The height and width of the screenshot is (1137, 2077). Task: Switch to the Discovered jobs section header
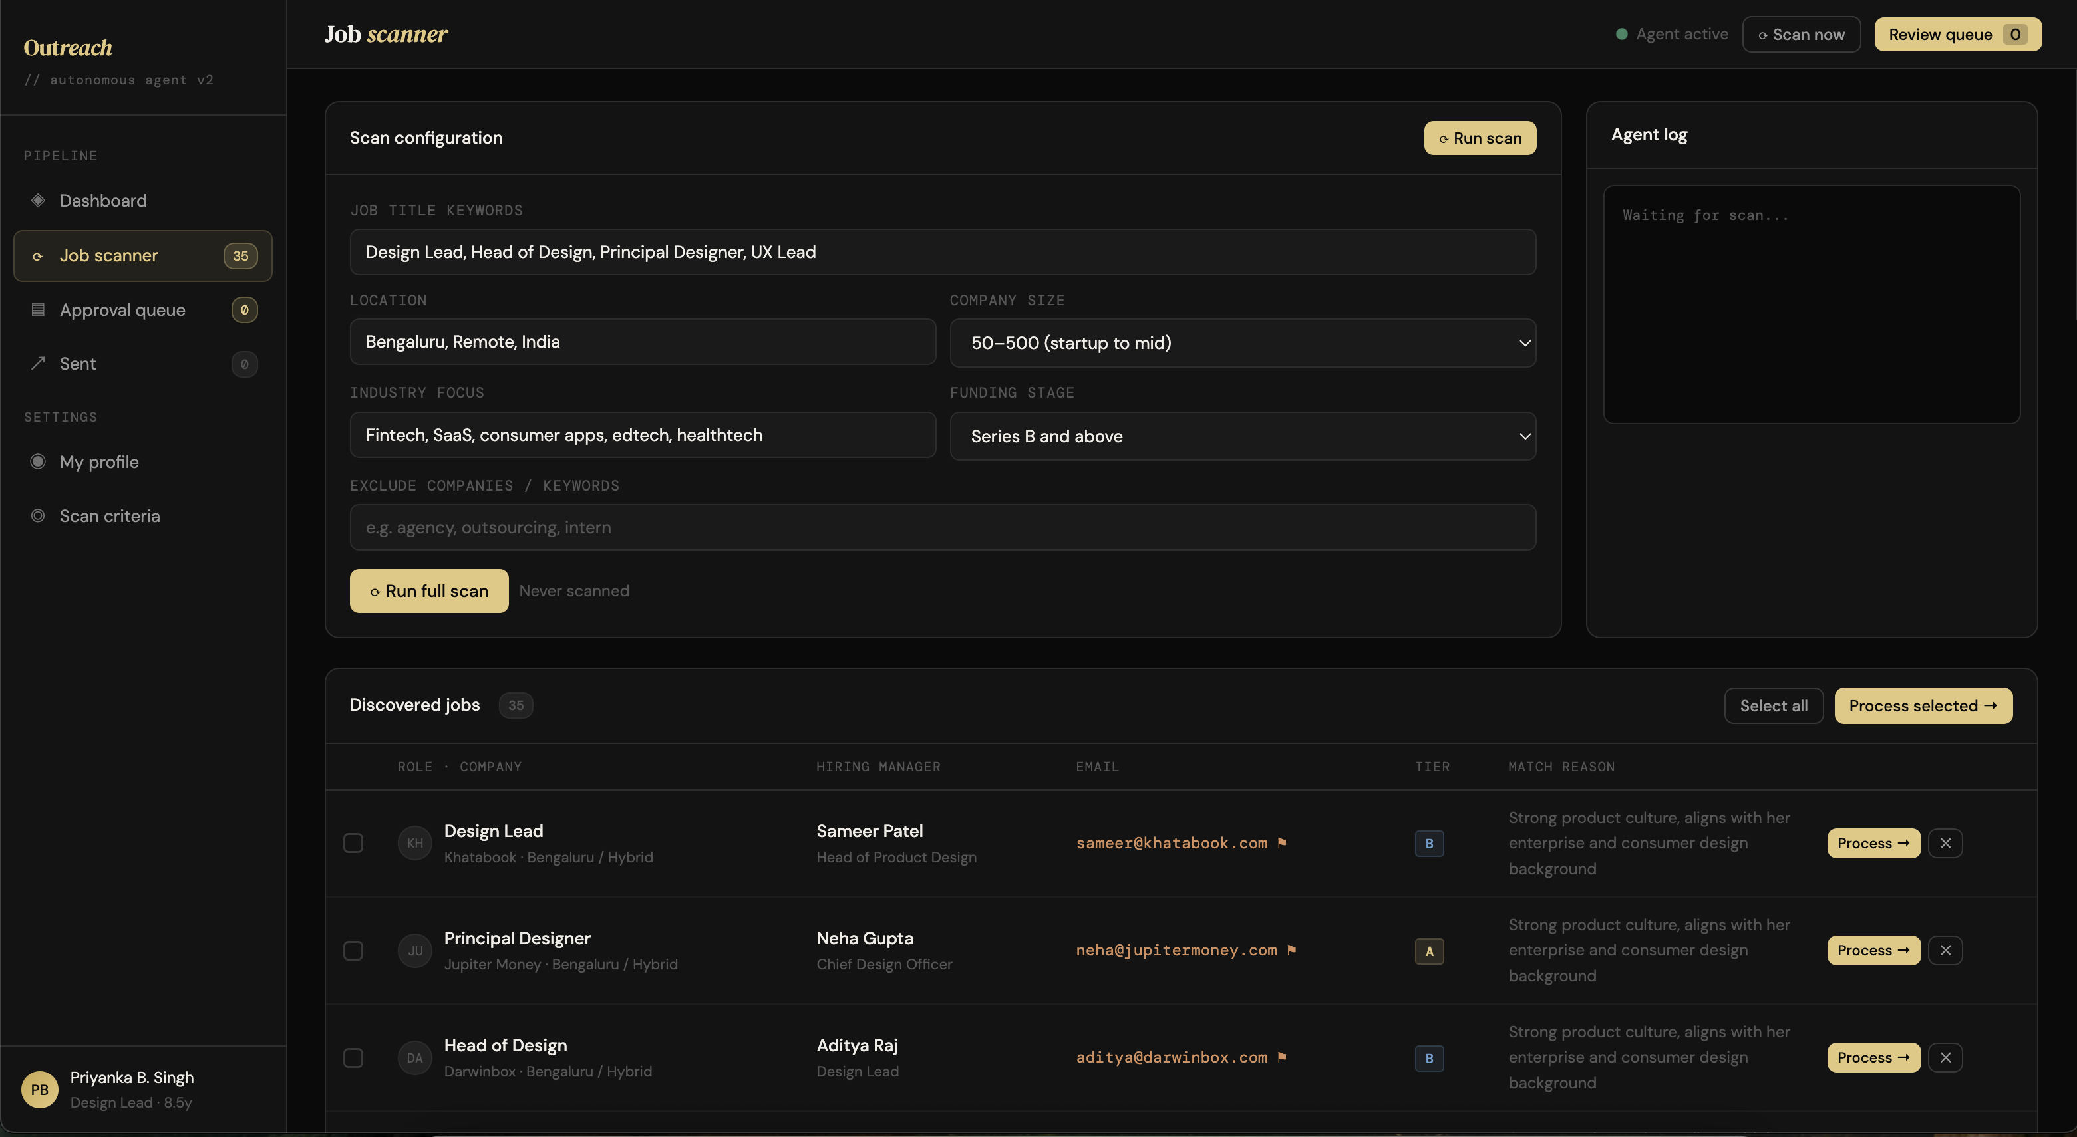(x=414, y=704)
